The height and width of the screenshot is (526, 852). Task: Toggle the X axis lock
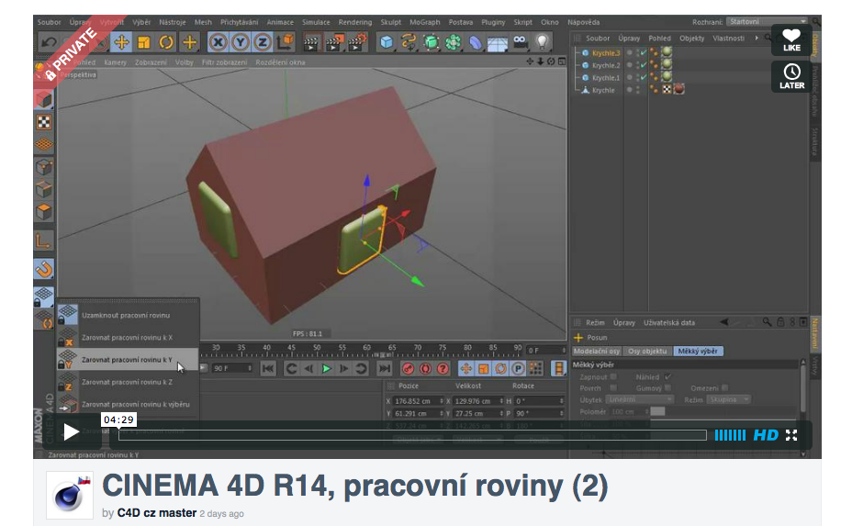pyautogui.click(x=218, y=42)
